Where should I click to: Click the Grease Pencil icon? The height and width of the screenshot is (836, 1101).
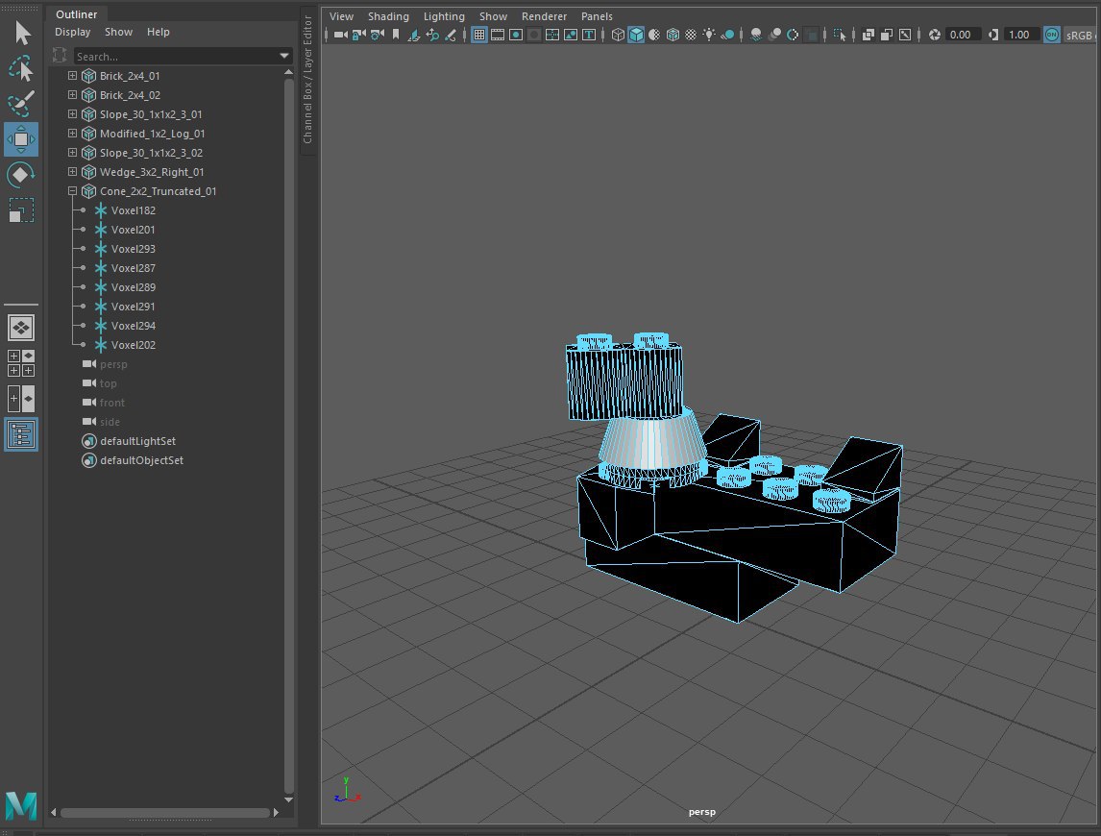pos(451,35)
